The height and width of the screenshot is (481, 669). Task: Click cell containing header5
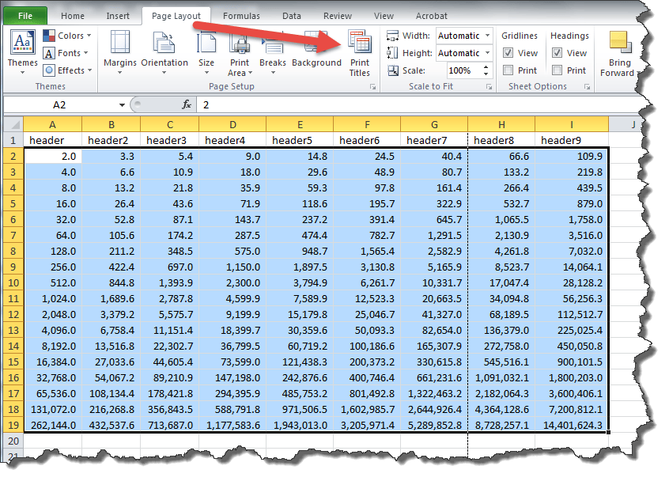point(300,140)
